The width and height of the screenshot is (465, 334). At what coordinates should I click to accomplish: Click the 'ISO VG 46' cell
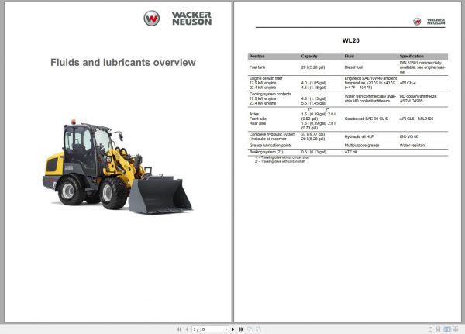(409, 136)
